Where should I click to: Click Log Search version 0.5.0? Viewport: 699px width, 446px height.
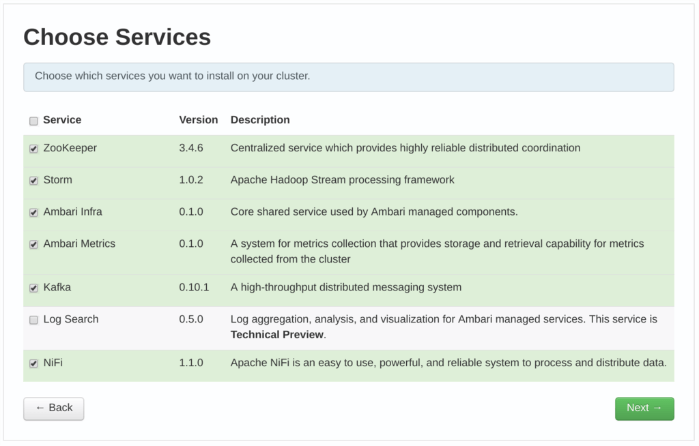click(x=191, y=319)
